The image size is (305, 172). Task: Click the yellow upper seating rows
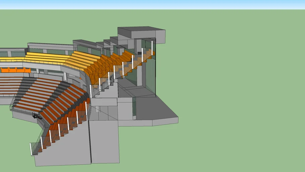50,57
